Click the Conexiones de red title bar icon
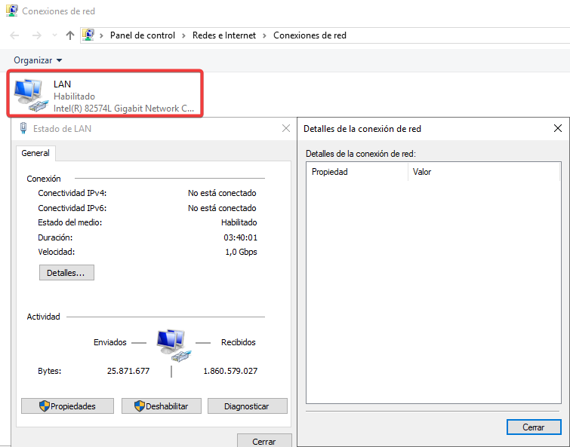The image size is (570, 447). [11, 11]
